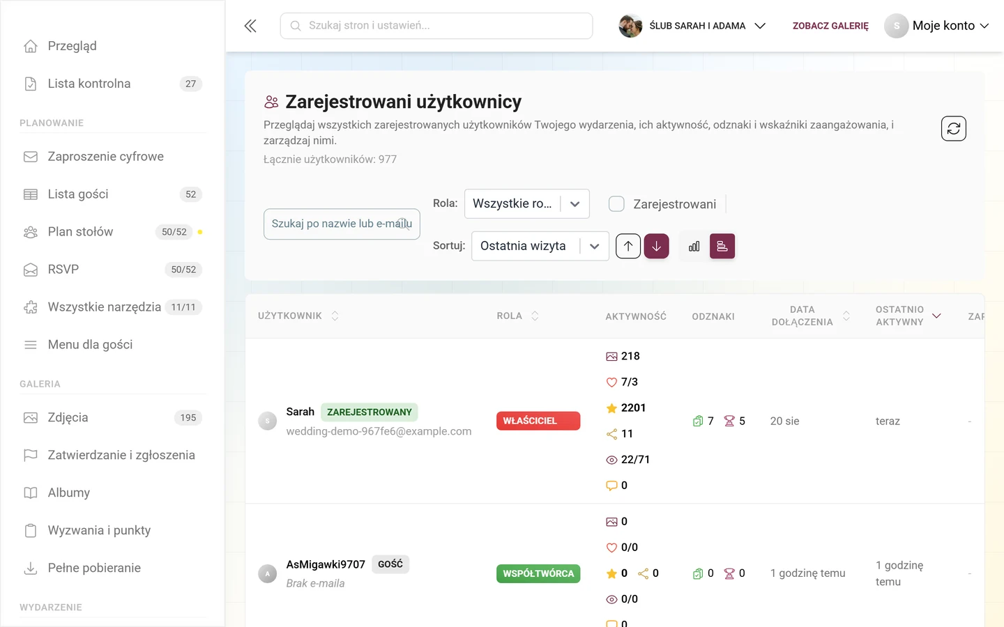The image size is (1004, 627).
Task: Click the Gość tag for AsMigawki9707
Action: click(390, 564)
